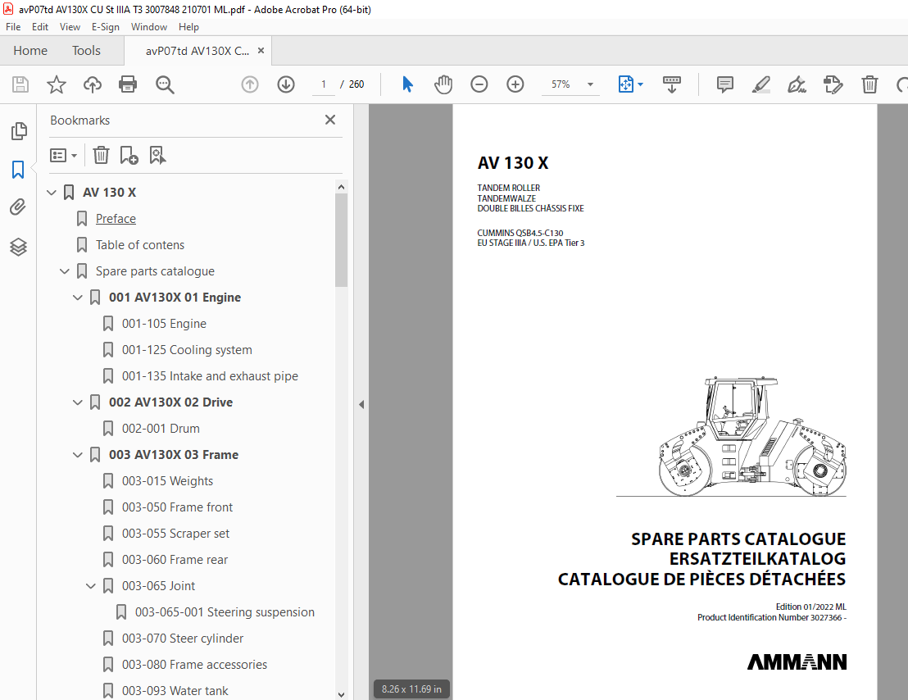Jump to 001-105 Engine bookmark
The width and height of the screenshot is (908, 700).
(164, 324)
